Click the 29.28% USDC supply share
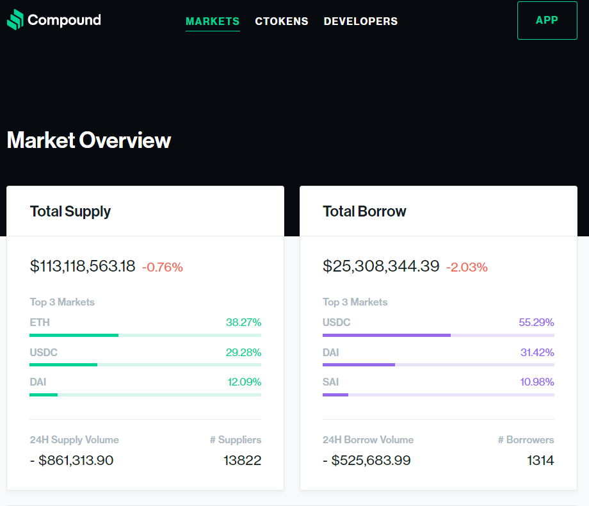 243,353
